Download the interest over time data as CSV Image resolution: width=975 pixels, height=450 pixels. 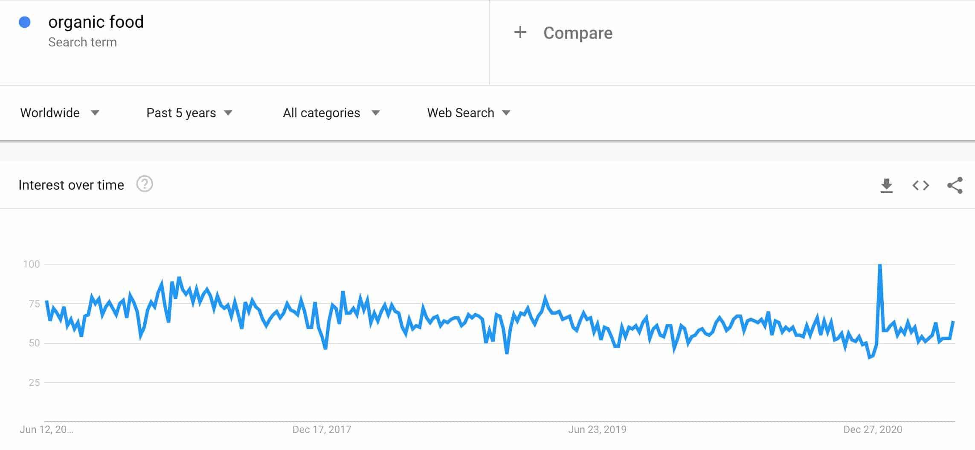(887, 185)
